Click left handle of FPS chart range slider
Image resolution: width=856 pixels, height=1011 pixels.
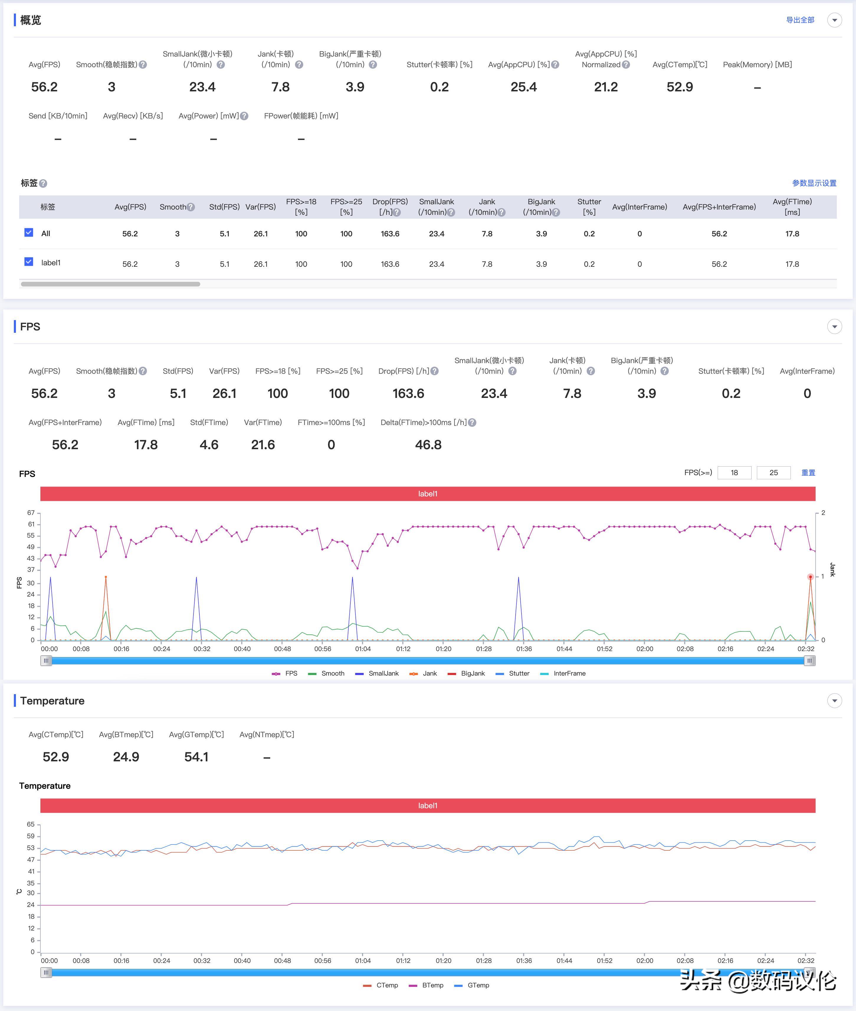tap(46, 661)
